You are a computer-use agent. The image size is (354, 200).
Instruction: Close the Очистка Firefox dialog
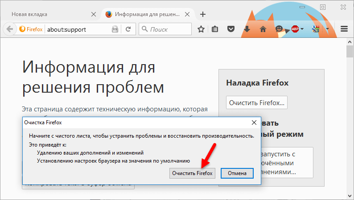[x=254, y=122]
